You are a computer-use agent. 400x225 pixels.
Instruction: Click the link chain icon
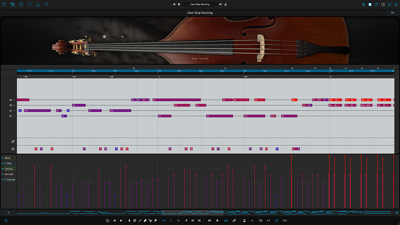pos(234,221)
